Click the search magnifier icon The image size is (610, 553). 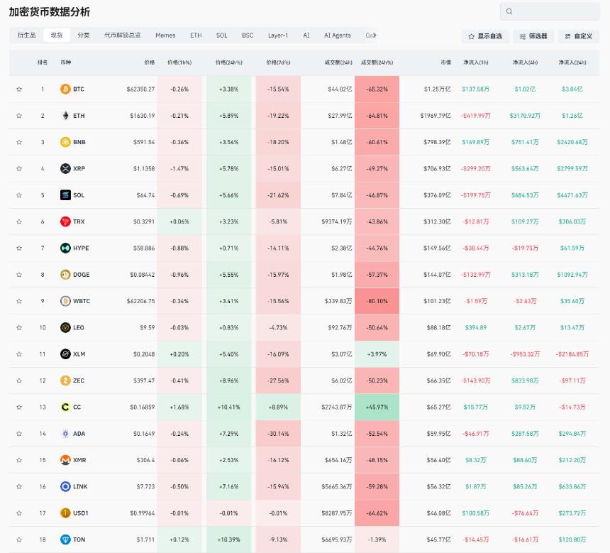(509, 11)
